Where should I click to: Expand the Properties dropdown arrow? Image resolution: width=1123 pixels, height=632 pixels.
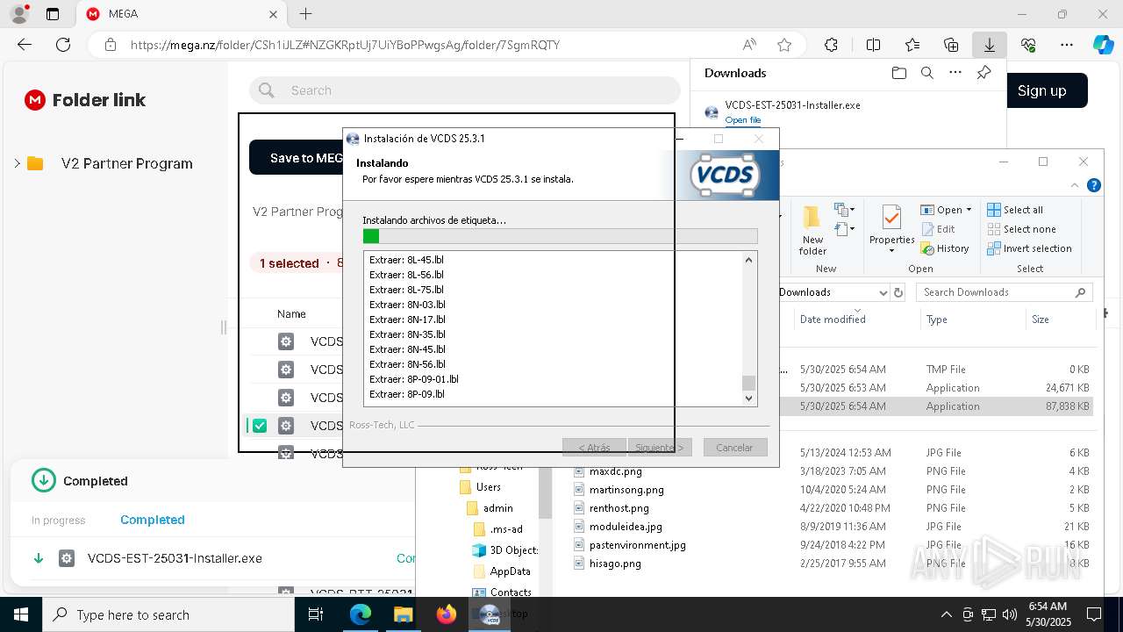tap(891, 251)
